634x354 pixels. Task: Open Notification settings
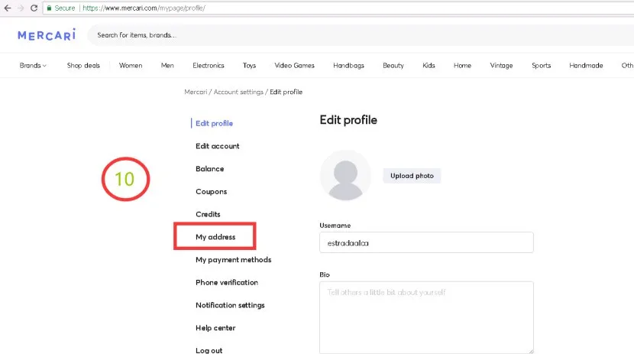(230, 305)
